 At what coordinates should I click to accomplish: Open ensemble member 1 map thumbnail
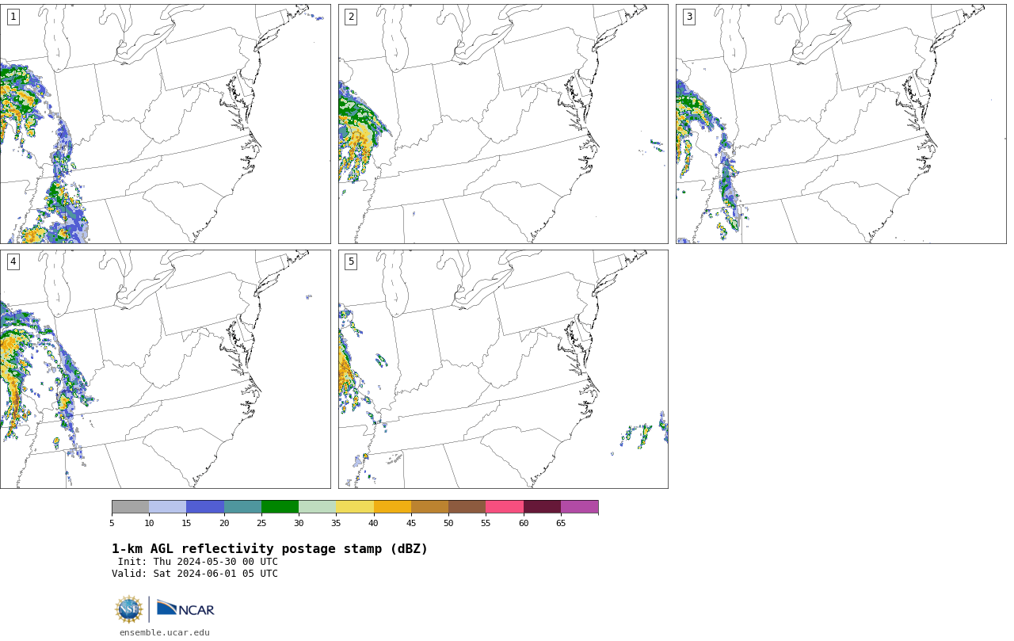(x=165, y=124)
